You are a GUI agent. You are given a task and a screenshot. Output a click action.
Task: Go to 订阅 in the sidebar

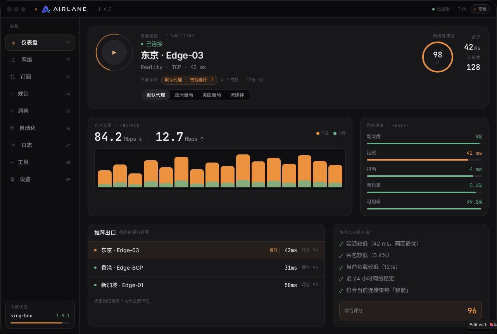coord(40,77)
